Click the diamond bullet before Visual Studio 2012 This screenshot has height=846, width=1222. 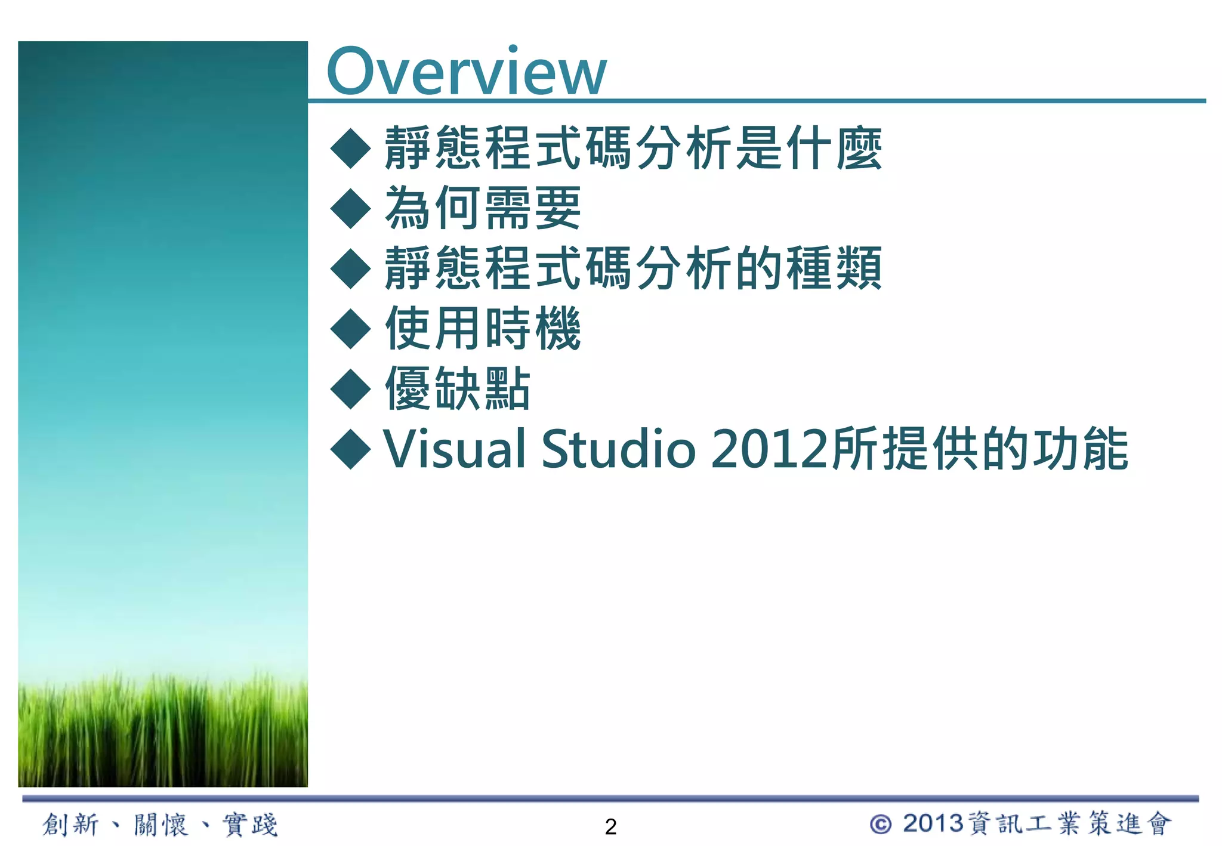pyautogui.click(x=351, y=449)
